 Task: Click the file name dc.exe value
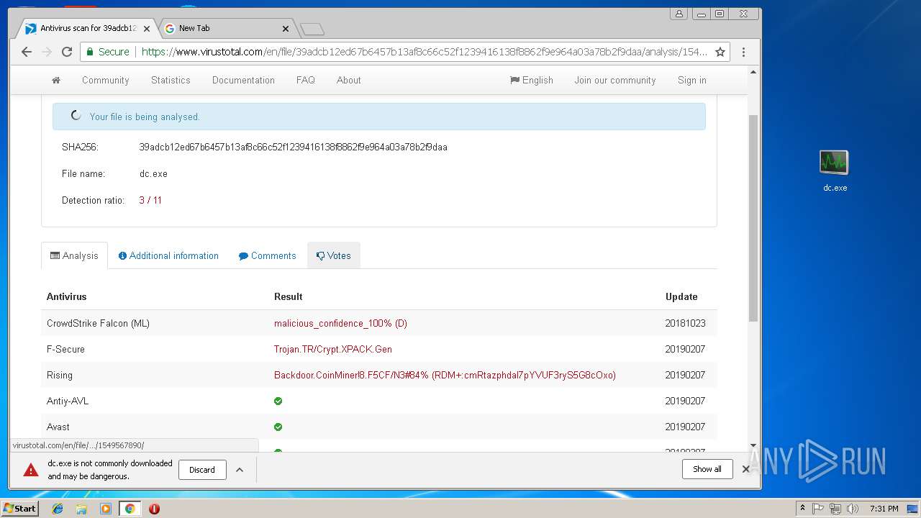153,173
